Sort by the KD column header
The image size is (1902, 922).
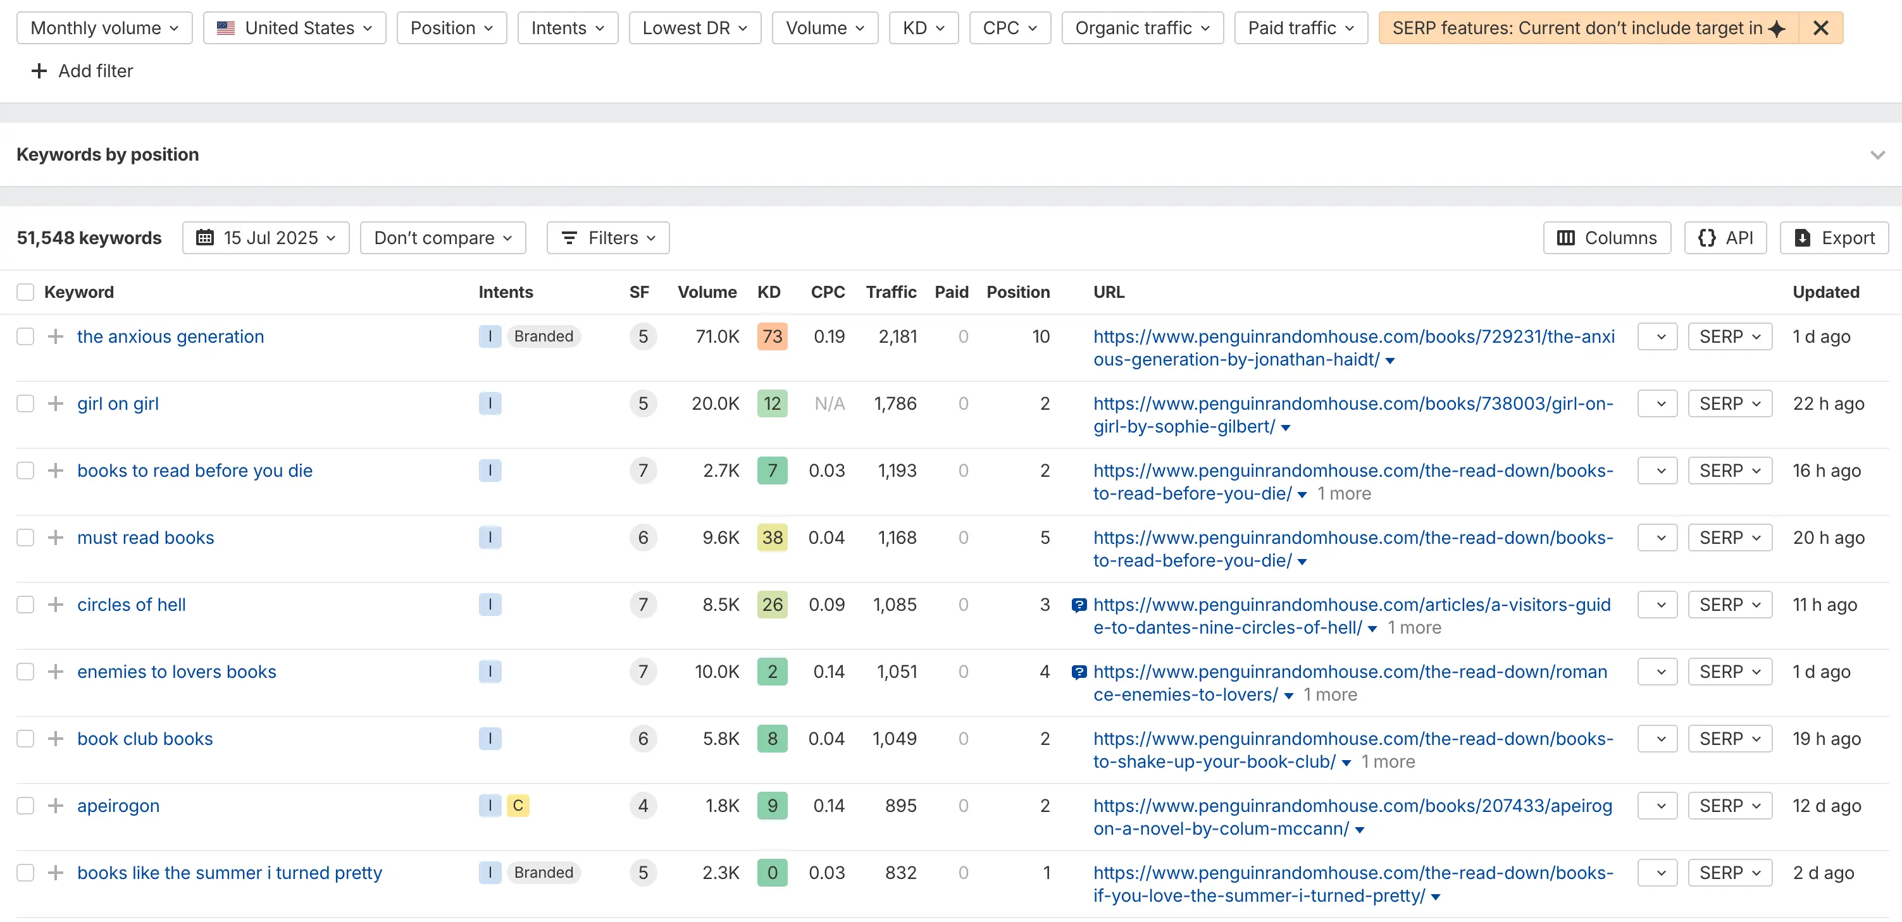click(x=769, y=292)
